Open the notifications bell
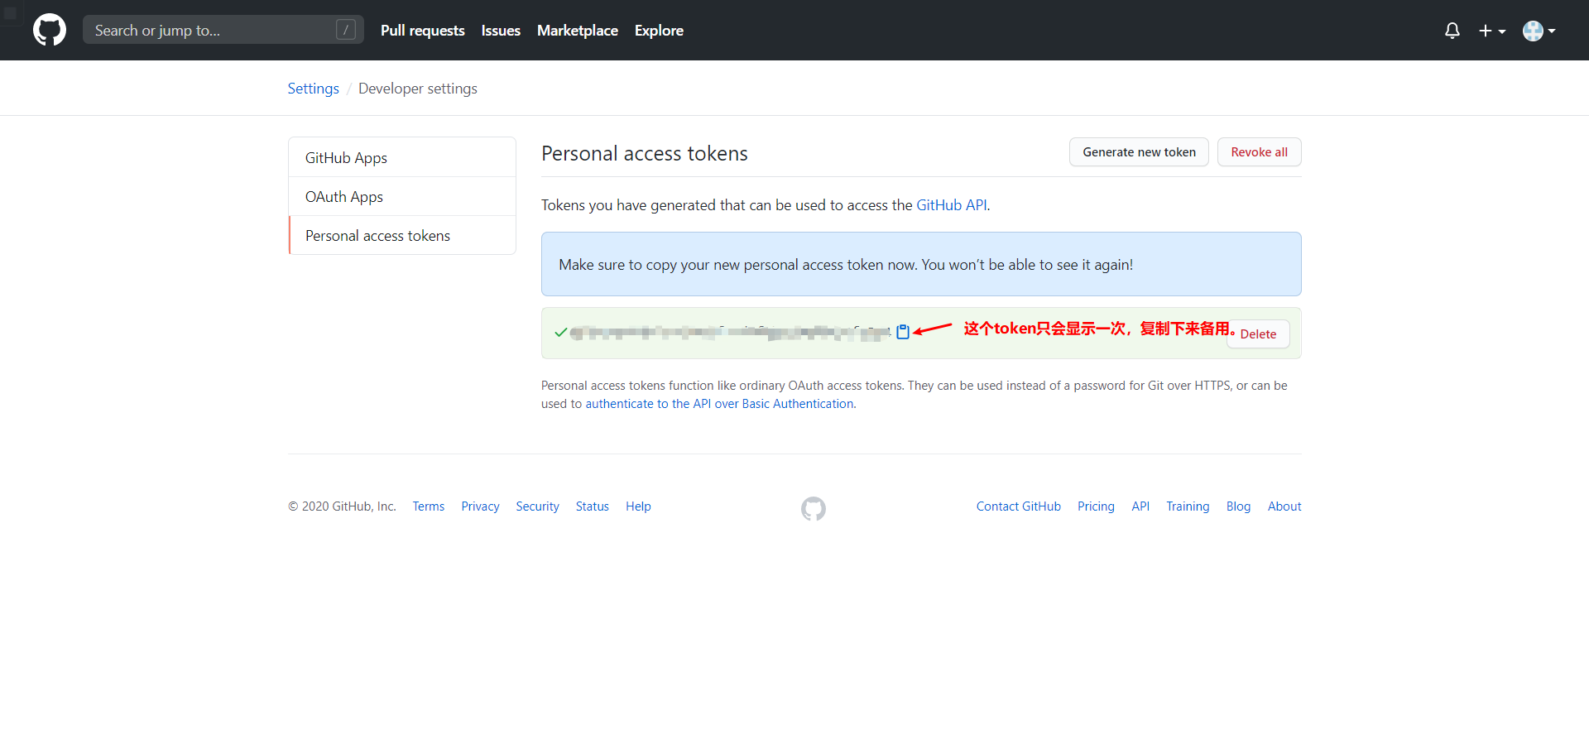The image size is (1589, 744). click(x=1452, y=31)
